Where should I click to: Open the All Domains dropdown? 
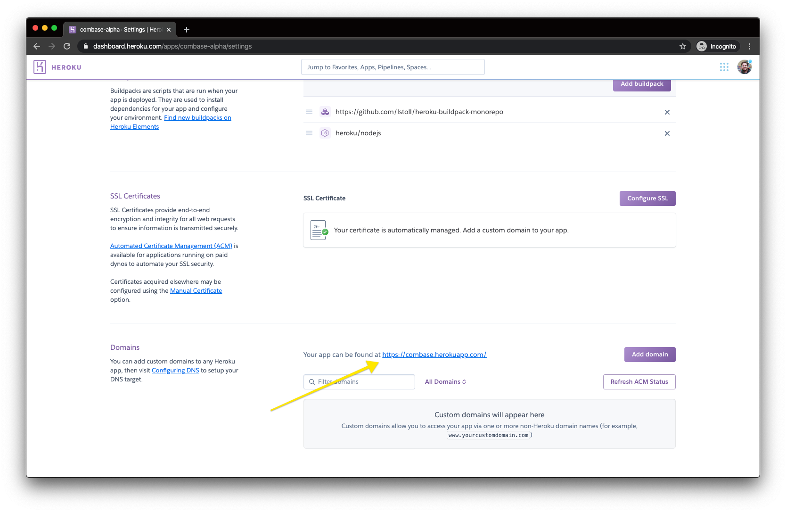446,382
